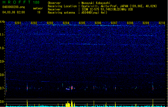Screen dimensions: 168x107
Task: Click the 0.6 kHz axis label
Action: (2, 102)
